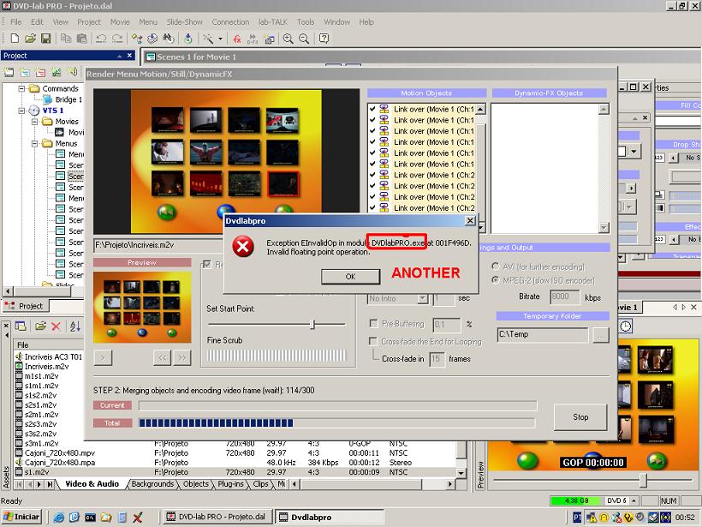Adjust the Set Start Point slider handle
Screen dimensions: 702x527
coord(312,324)
